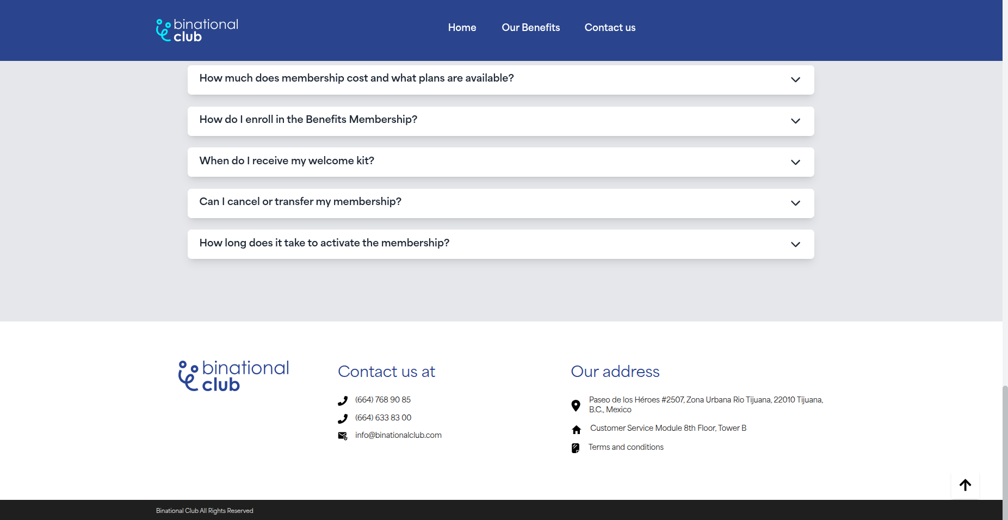Click the house icon near Customer Service Module
This screenshot has width=1008, height=520.
tap(576, 430)
